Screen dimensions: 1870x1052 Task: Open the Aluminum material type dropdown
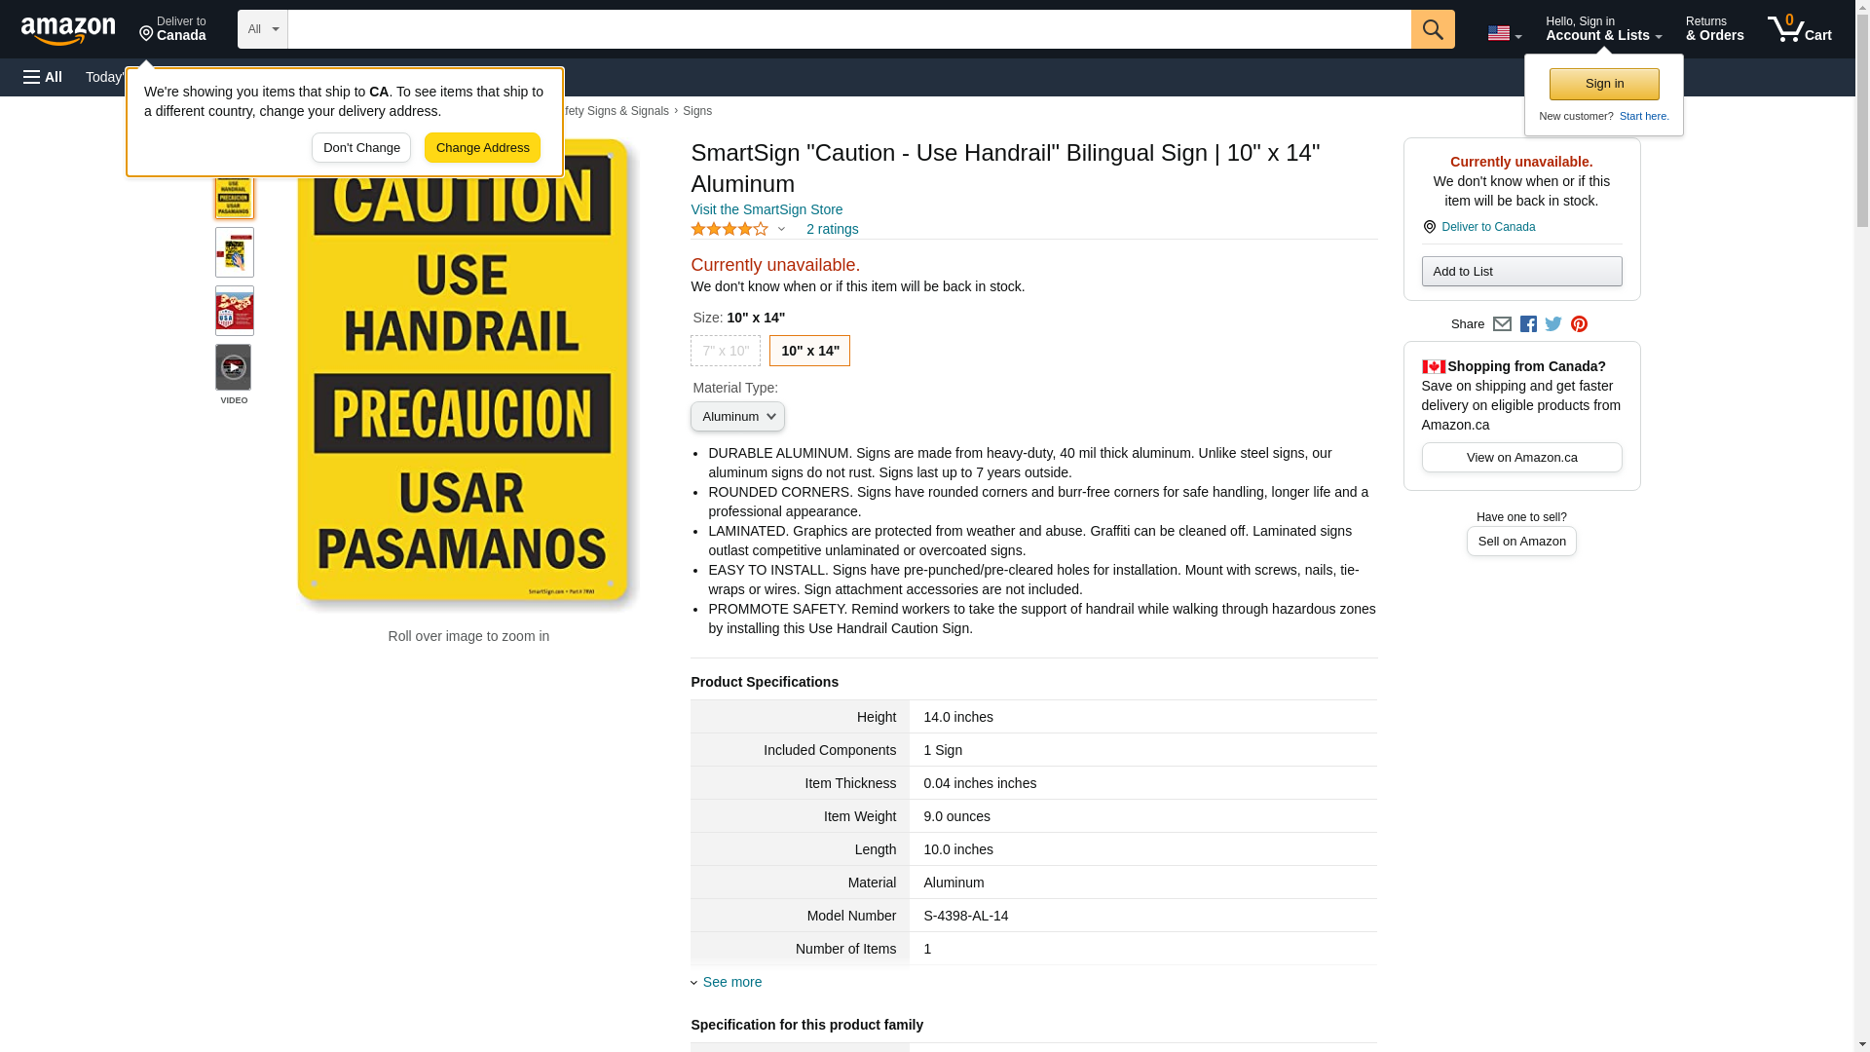pos(737,417)
